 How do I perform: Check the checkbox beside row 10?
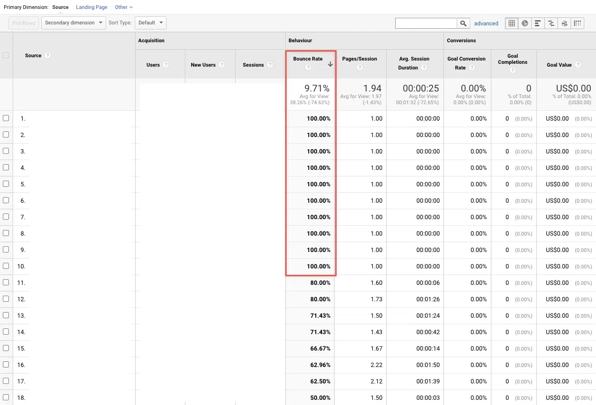click(6, 266)
